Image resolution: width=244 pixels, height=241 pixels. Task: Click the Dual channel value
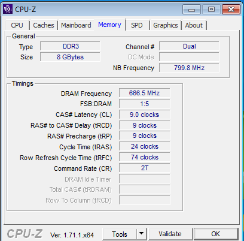pos(189,46)
